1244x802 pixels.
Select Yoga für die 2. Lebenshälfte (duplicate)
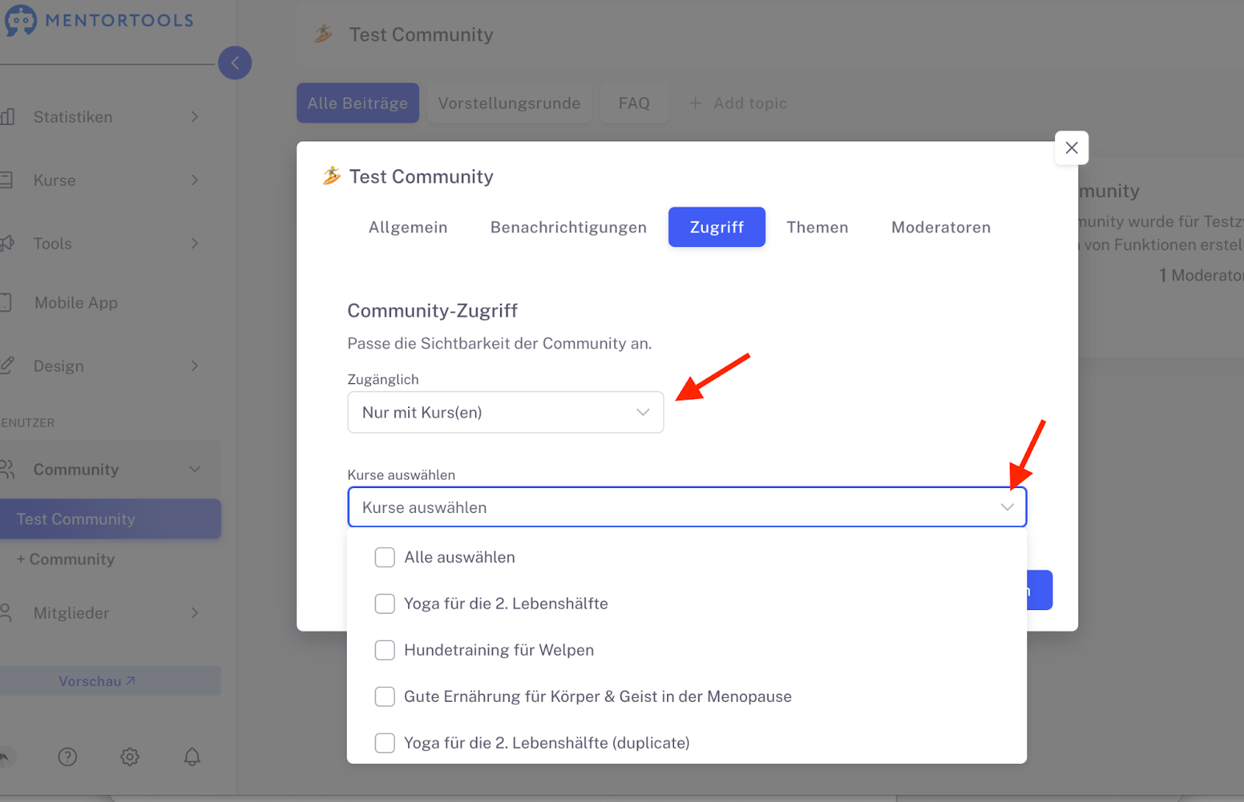click(x=385, y=743)
